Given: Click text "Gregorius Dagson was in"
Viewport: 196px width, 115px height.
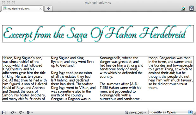Looking at the screenshot, I should pyautogui.click(x=71, y=99).
